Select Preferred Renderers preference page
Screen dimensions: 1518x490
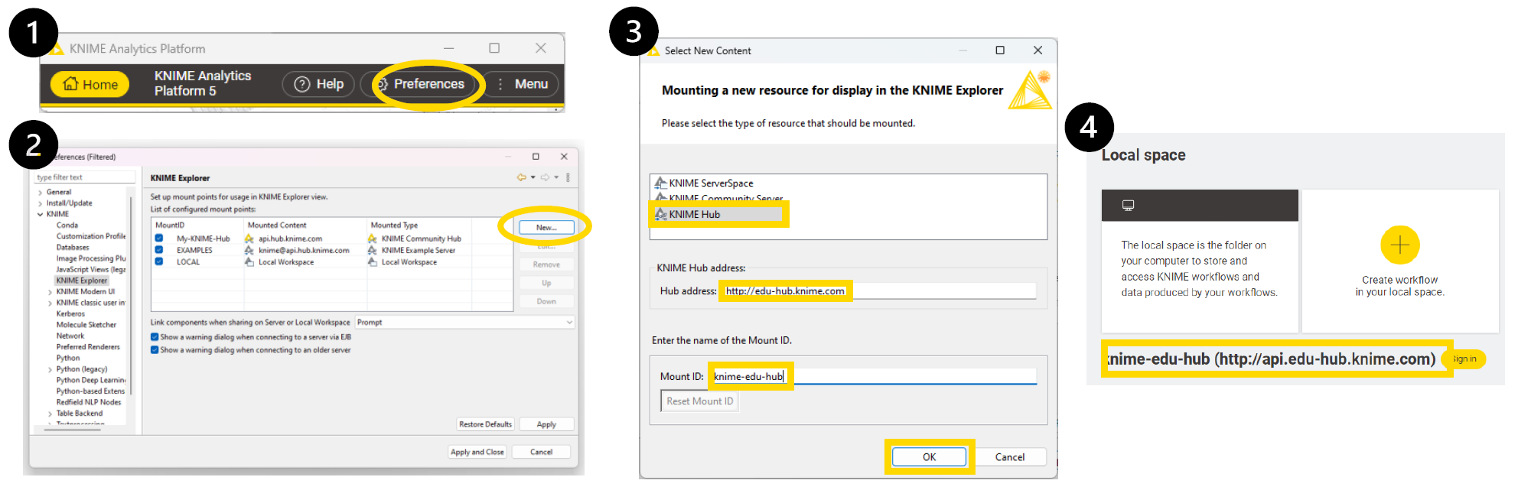pyautogui.click(x=88, y=347)
